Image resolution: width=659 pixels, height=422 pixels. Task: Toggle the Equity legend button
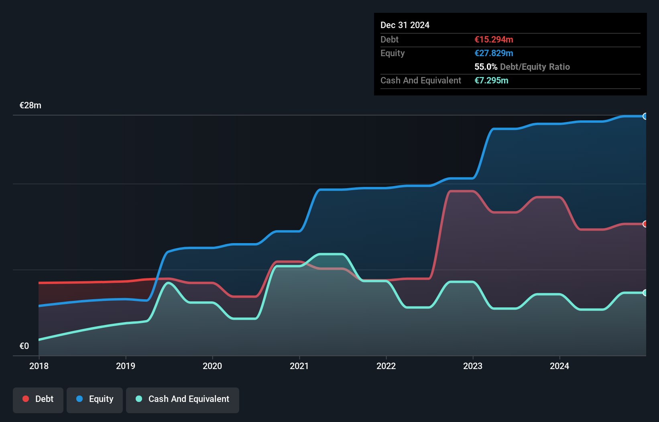95,400
